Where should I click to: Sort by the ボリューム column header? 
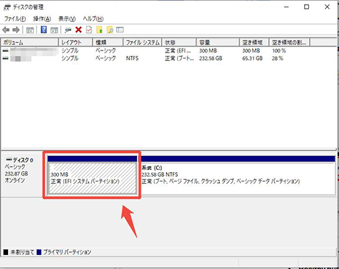(x=30, y=42)
